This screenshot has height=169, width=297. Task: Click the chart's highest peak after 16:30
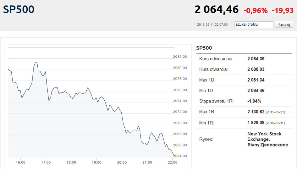tap(36, 62)
